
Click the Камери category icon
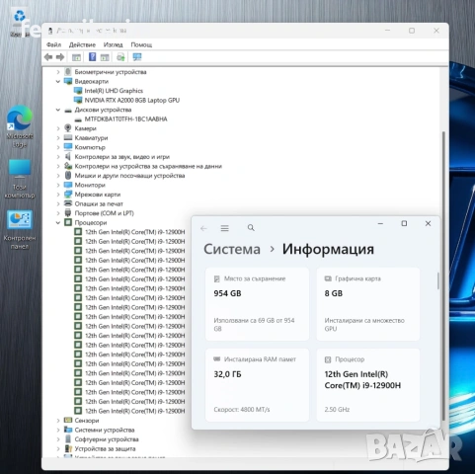(68, 128)
